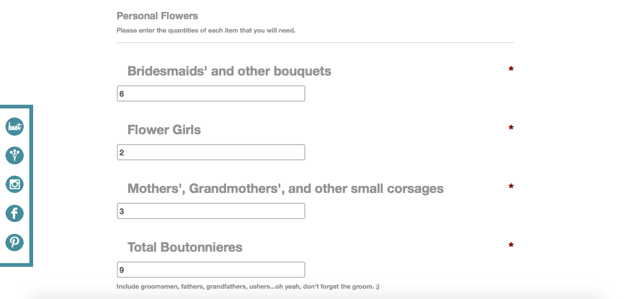This screenshot has height=299, width=631.
Task: Click the required asterisk beside Flower Girls
Action: [x=511, y=128]
